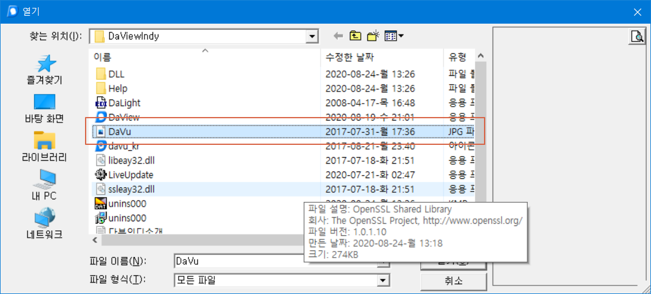Create a new folder icon
The width and height of the screenshot is (651, 294).
373,36
